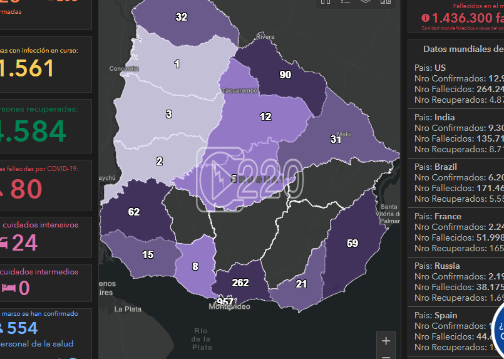Select the dark region labeled 62
The image size is (504, 359).
pyautogui.click(x=134, y=212)
